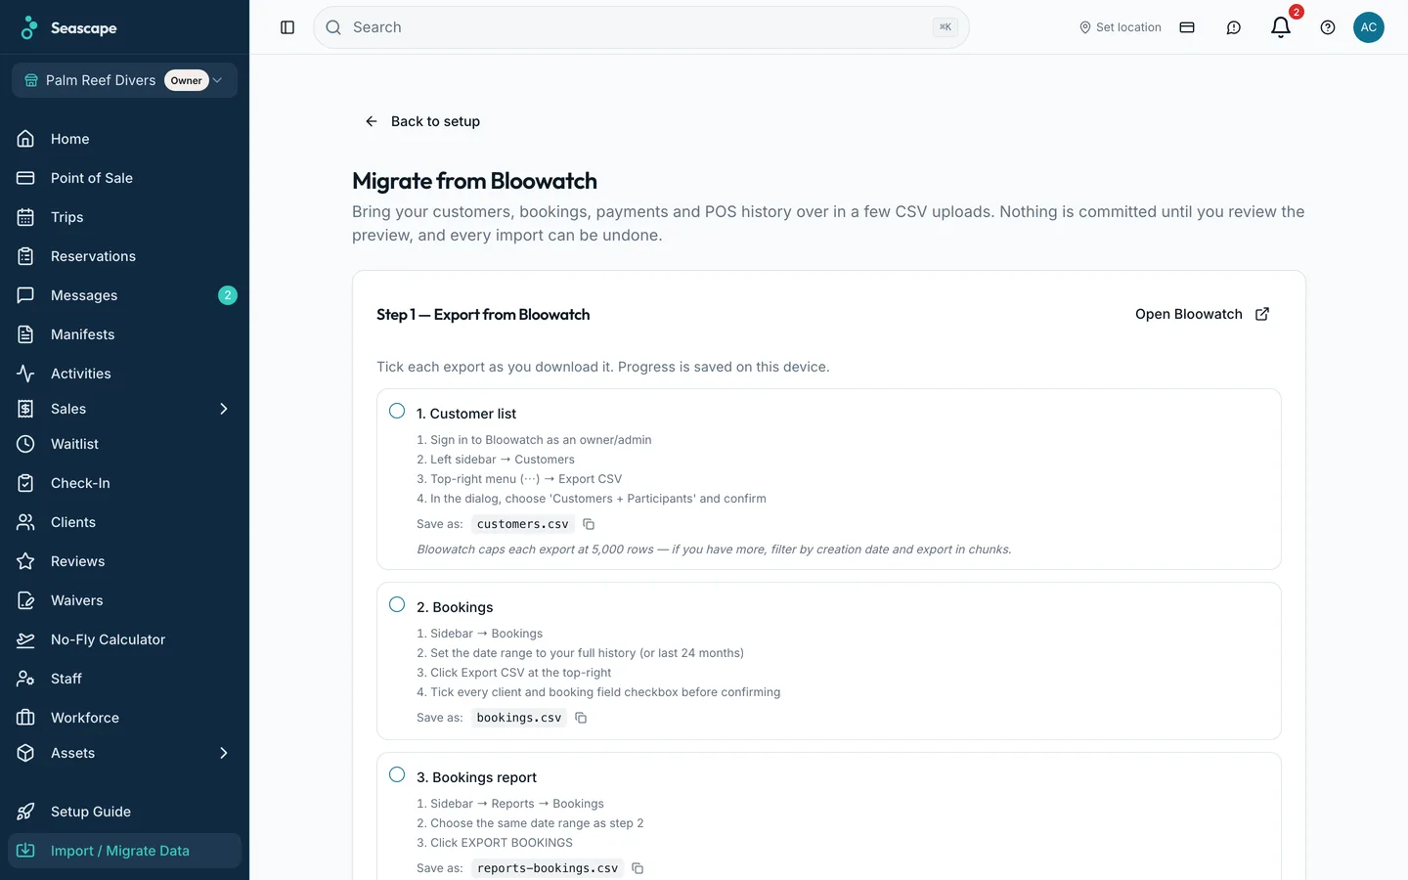The width and height of the screenshot is (1408, 880).
Task: Click the 5,000 rows export cap note
Action: [715, 550]
